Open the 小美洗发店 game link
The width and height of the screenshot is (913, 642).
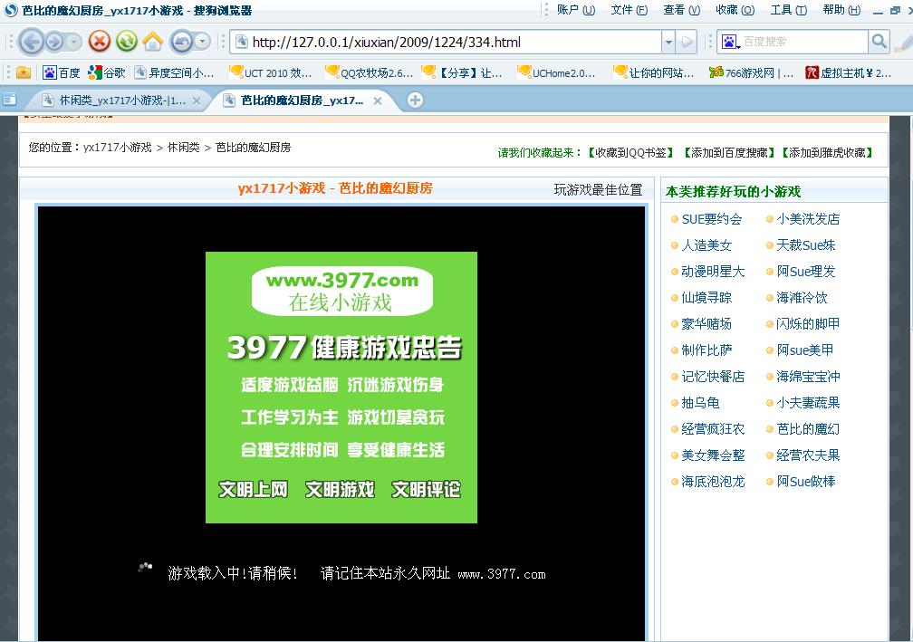pos(808,219)
